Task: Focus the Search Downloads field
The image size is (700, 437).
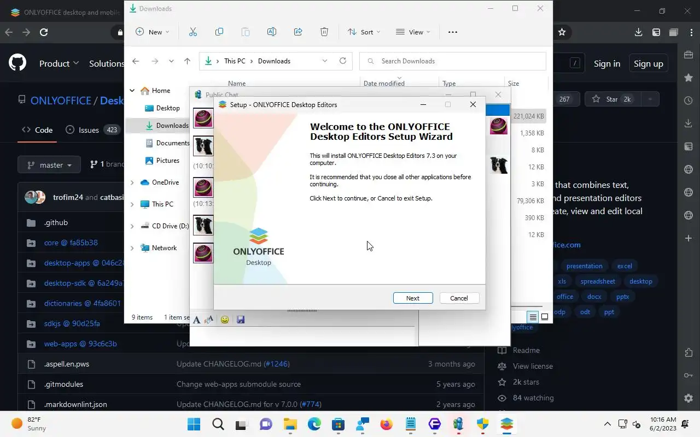Action: point(453,61)
